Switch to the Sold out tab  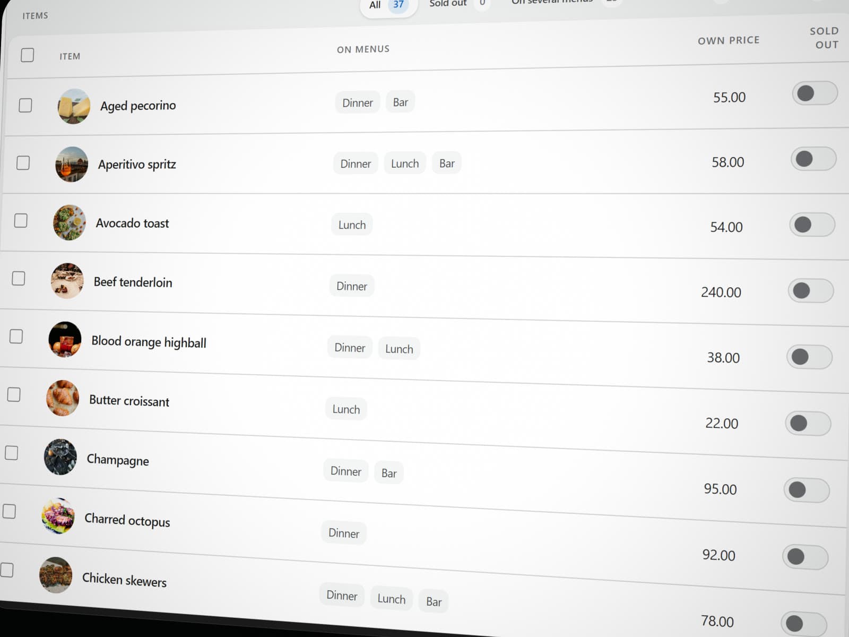(460, 4)
